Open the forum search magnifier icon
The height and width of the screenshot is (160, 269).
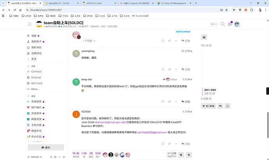pos(223,24)
